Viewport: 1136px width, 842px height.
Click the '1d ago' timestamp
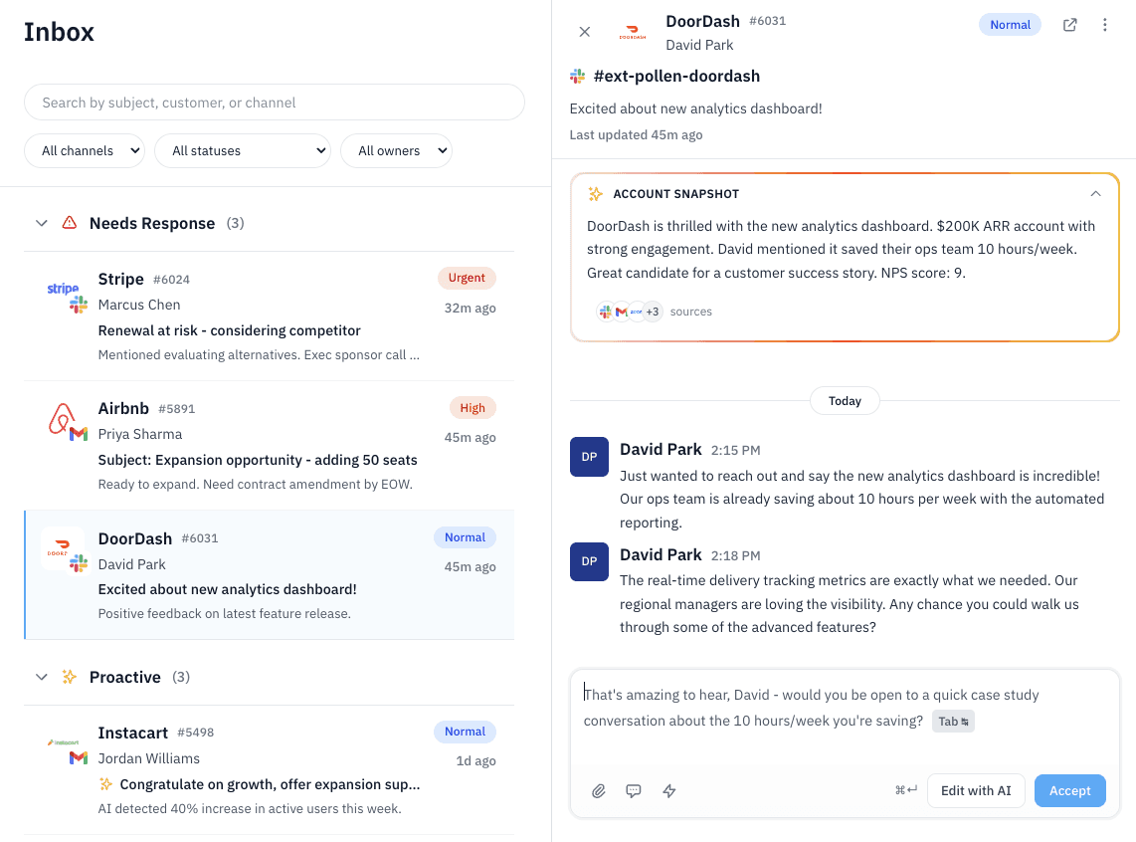click(475, 760)
